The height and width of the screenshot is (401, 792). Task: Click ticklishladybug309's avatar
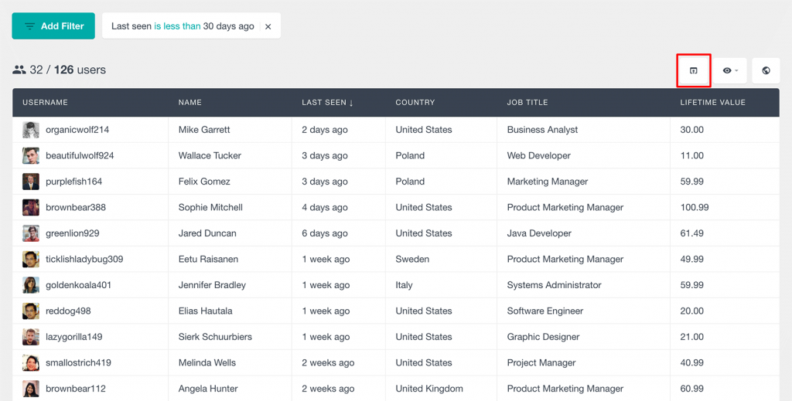(31, 260)
